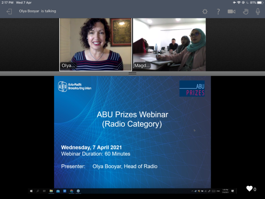This screenshot has height=199, width=265.
Task: Select Magd's video thumbnail
Action: point(169,45)
